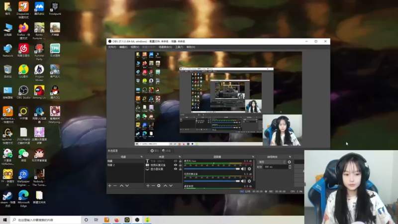Remove selected source with minus button
Viewport: 398px width, 224px height.
(x=153, y=186)
